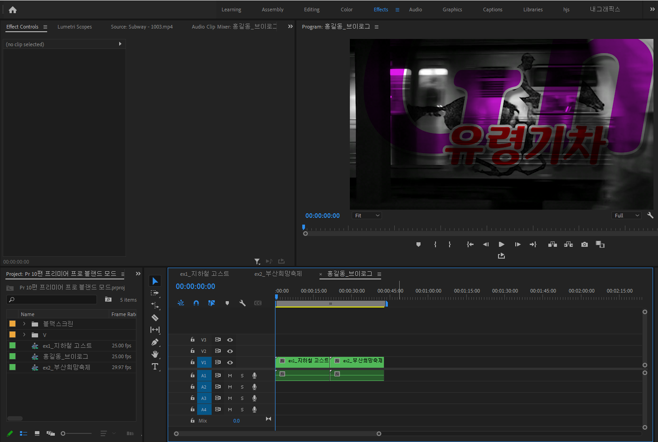Open Program monitor settings wrench

point(650,216)
